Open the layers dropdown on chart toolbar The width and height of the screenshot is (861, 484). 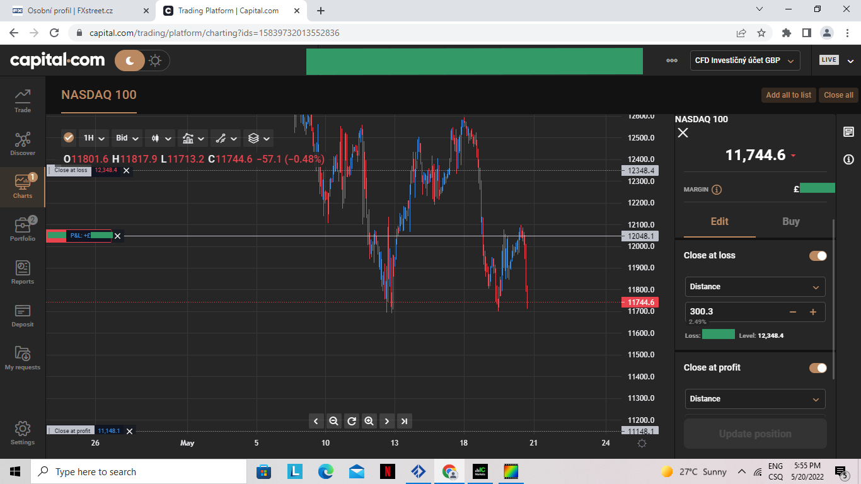pyautogui.click(x=258, y=138)
